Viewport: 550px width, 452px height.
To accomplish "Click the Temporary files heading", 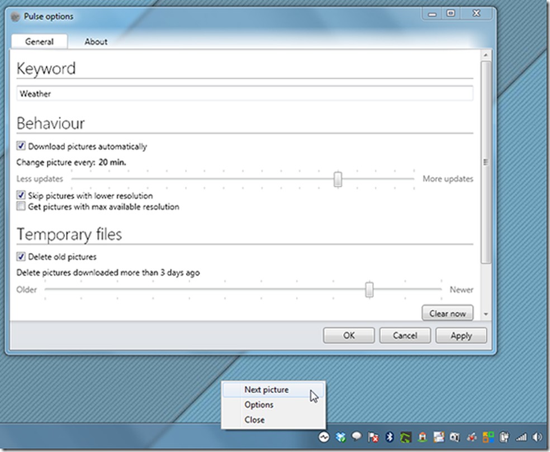I will point(69,234).
